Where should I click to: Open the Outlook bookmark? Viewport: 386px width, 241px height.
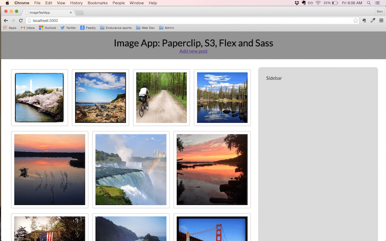click(48, 28)
